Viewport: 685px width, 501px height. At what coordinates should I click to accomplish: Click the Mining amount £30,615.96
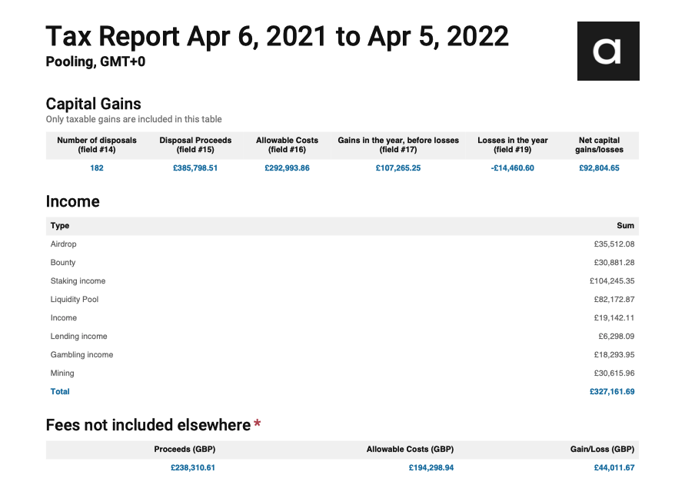(x=614, y=373)
